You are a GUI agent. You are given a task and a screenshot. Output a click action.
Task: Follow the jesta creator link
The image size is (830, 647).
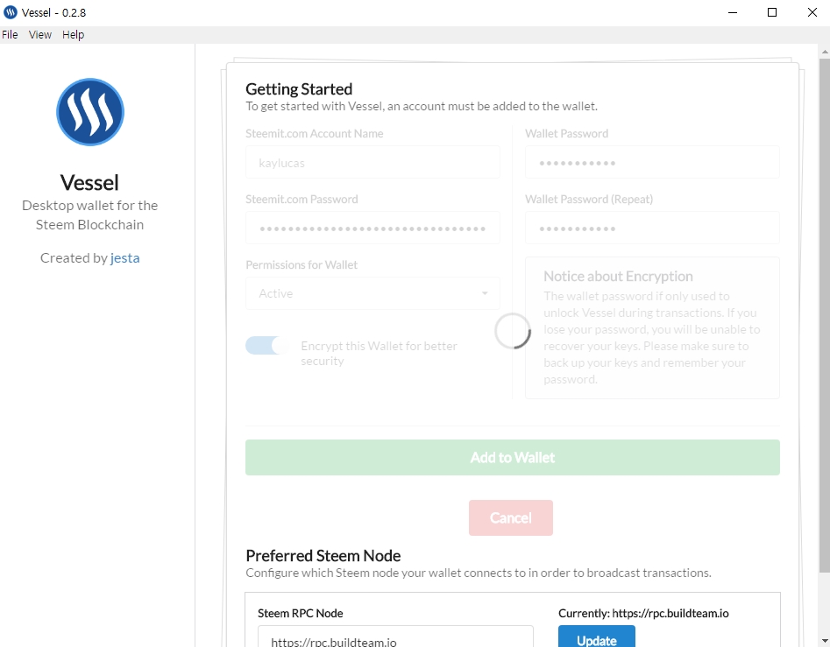coord(125,258)
